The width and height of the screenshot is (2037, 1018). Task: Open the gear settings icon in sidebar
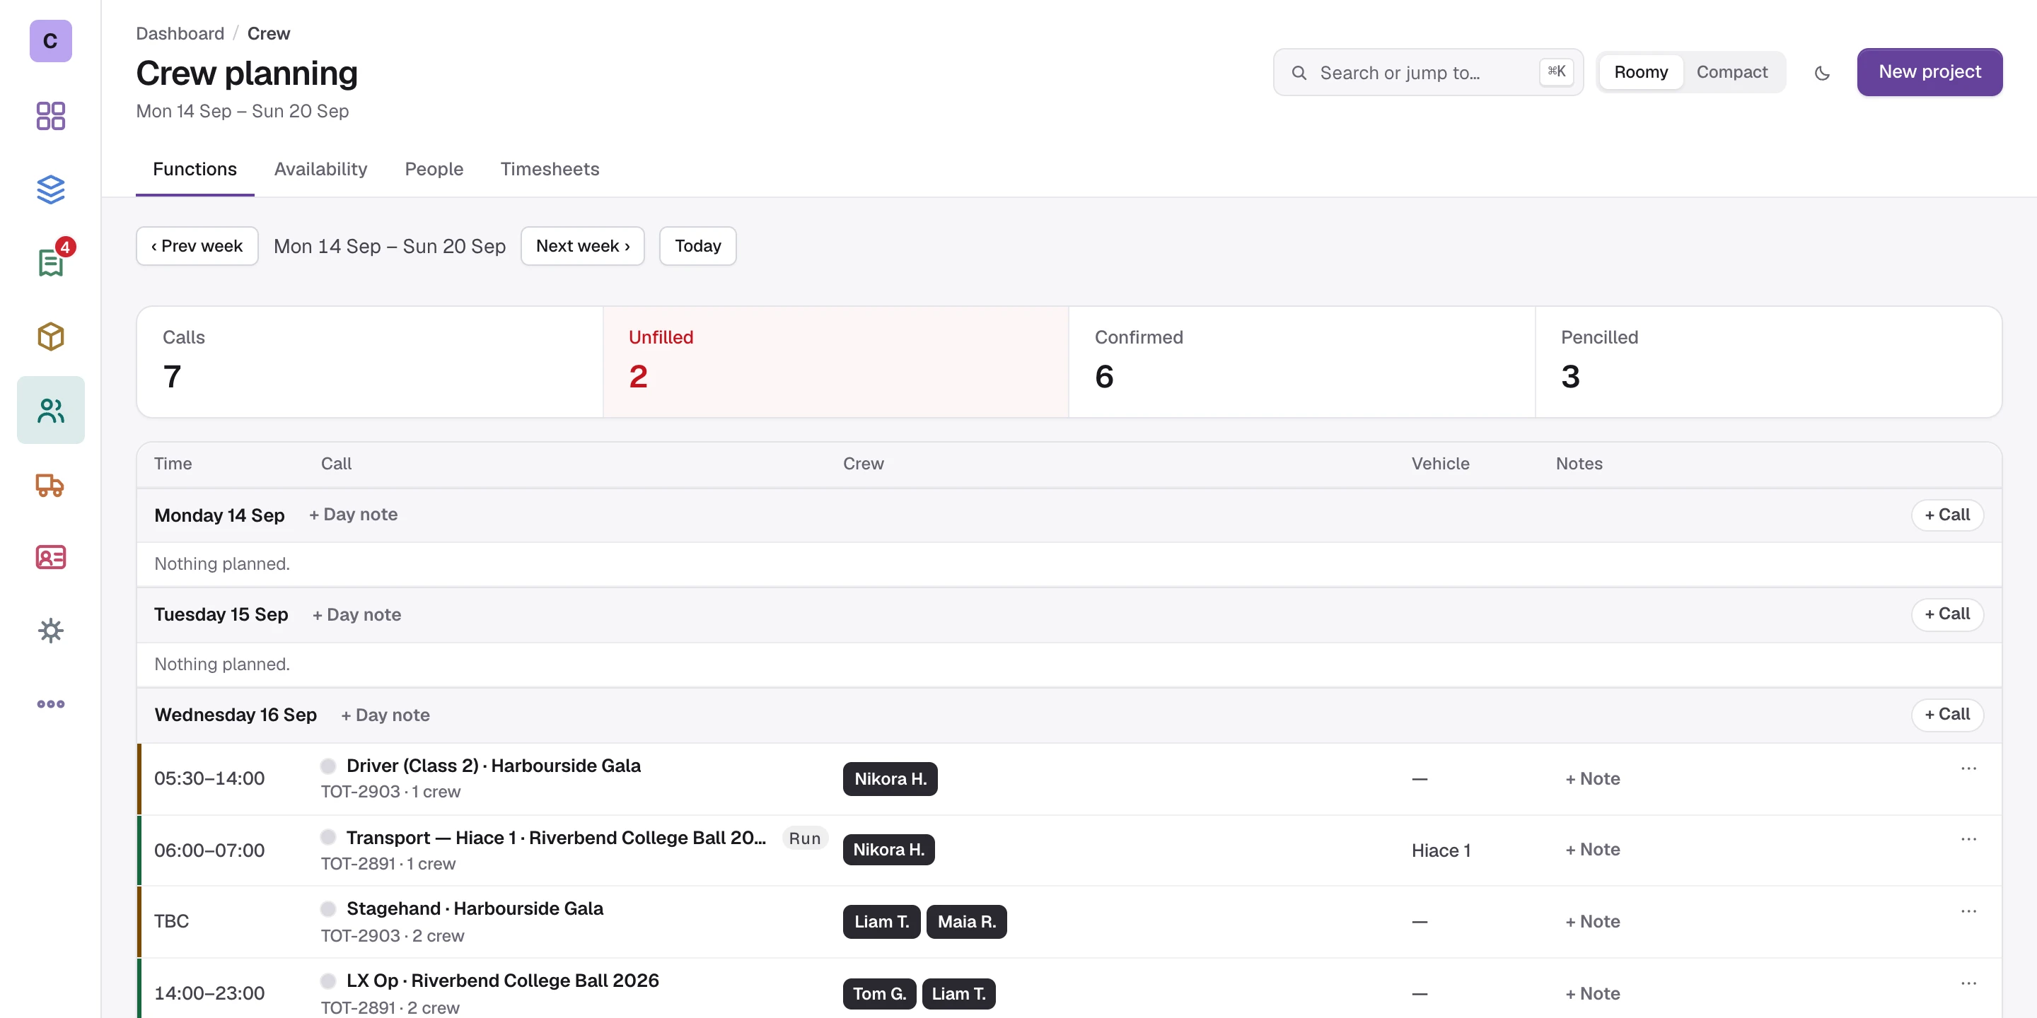[51, 631]
